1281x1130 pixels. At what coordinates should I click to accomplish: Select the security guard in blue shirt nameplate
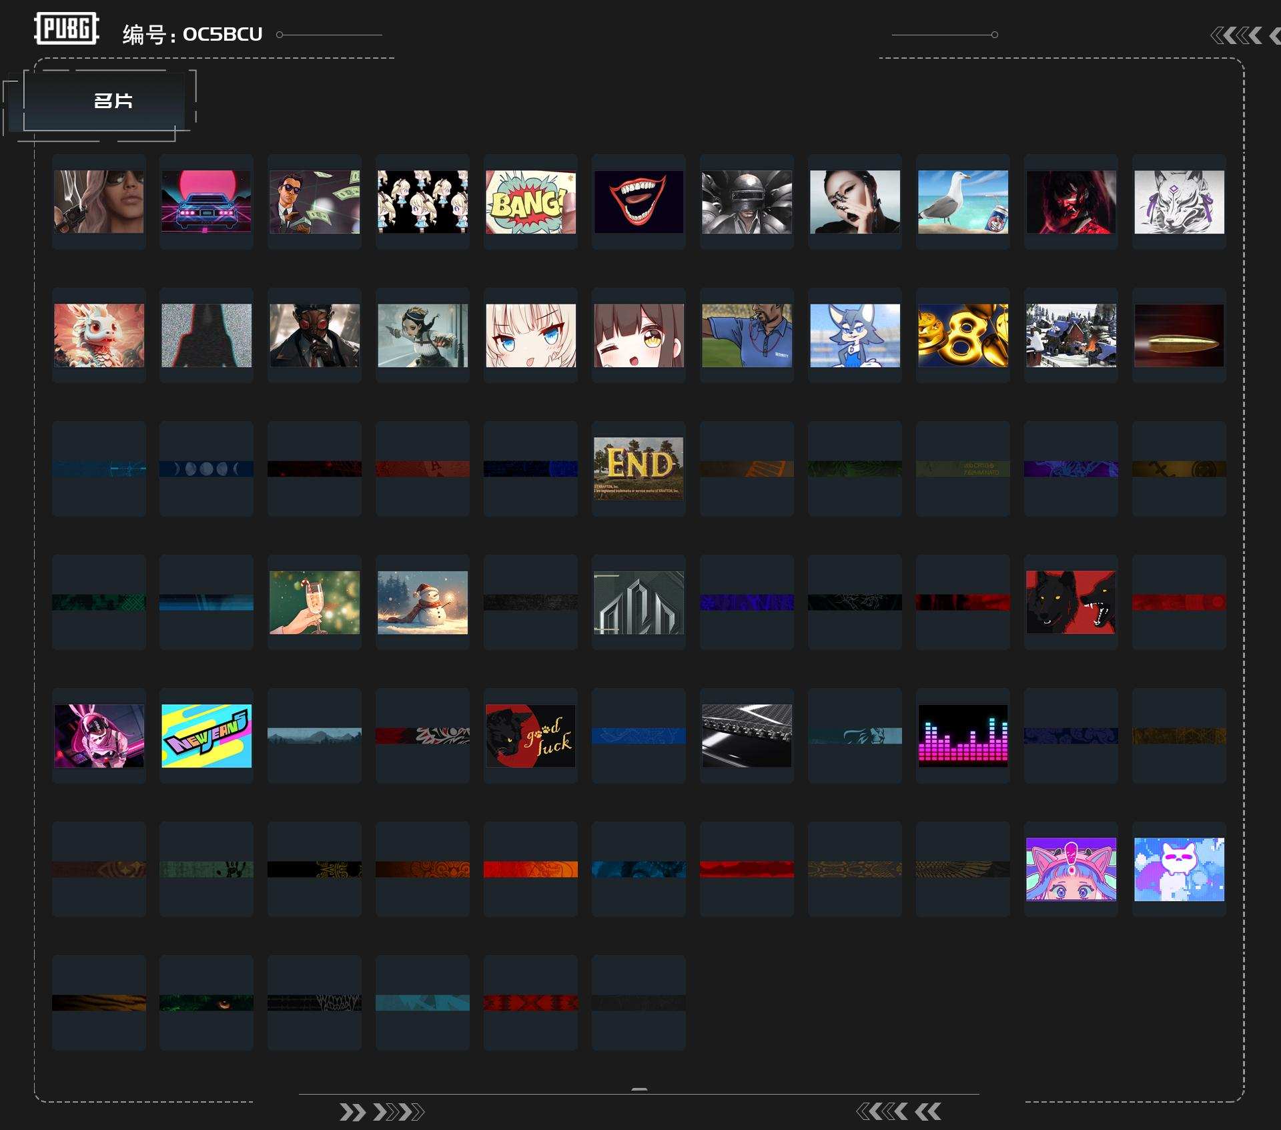coord(747,335)
